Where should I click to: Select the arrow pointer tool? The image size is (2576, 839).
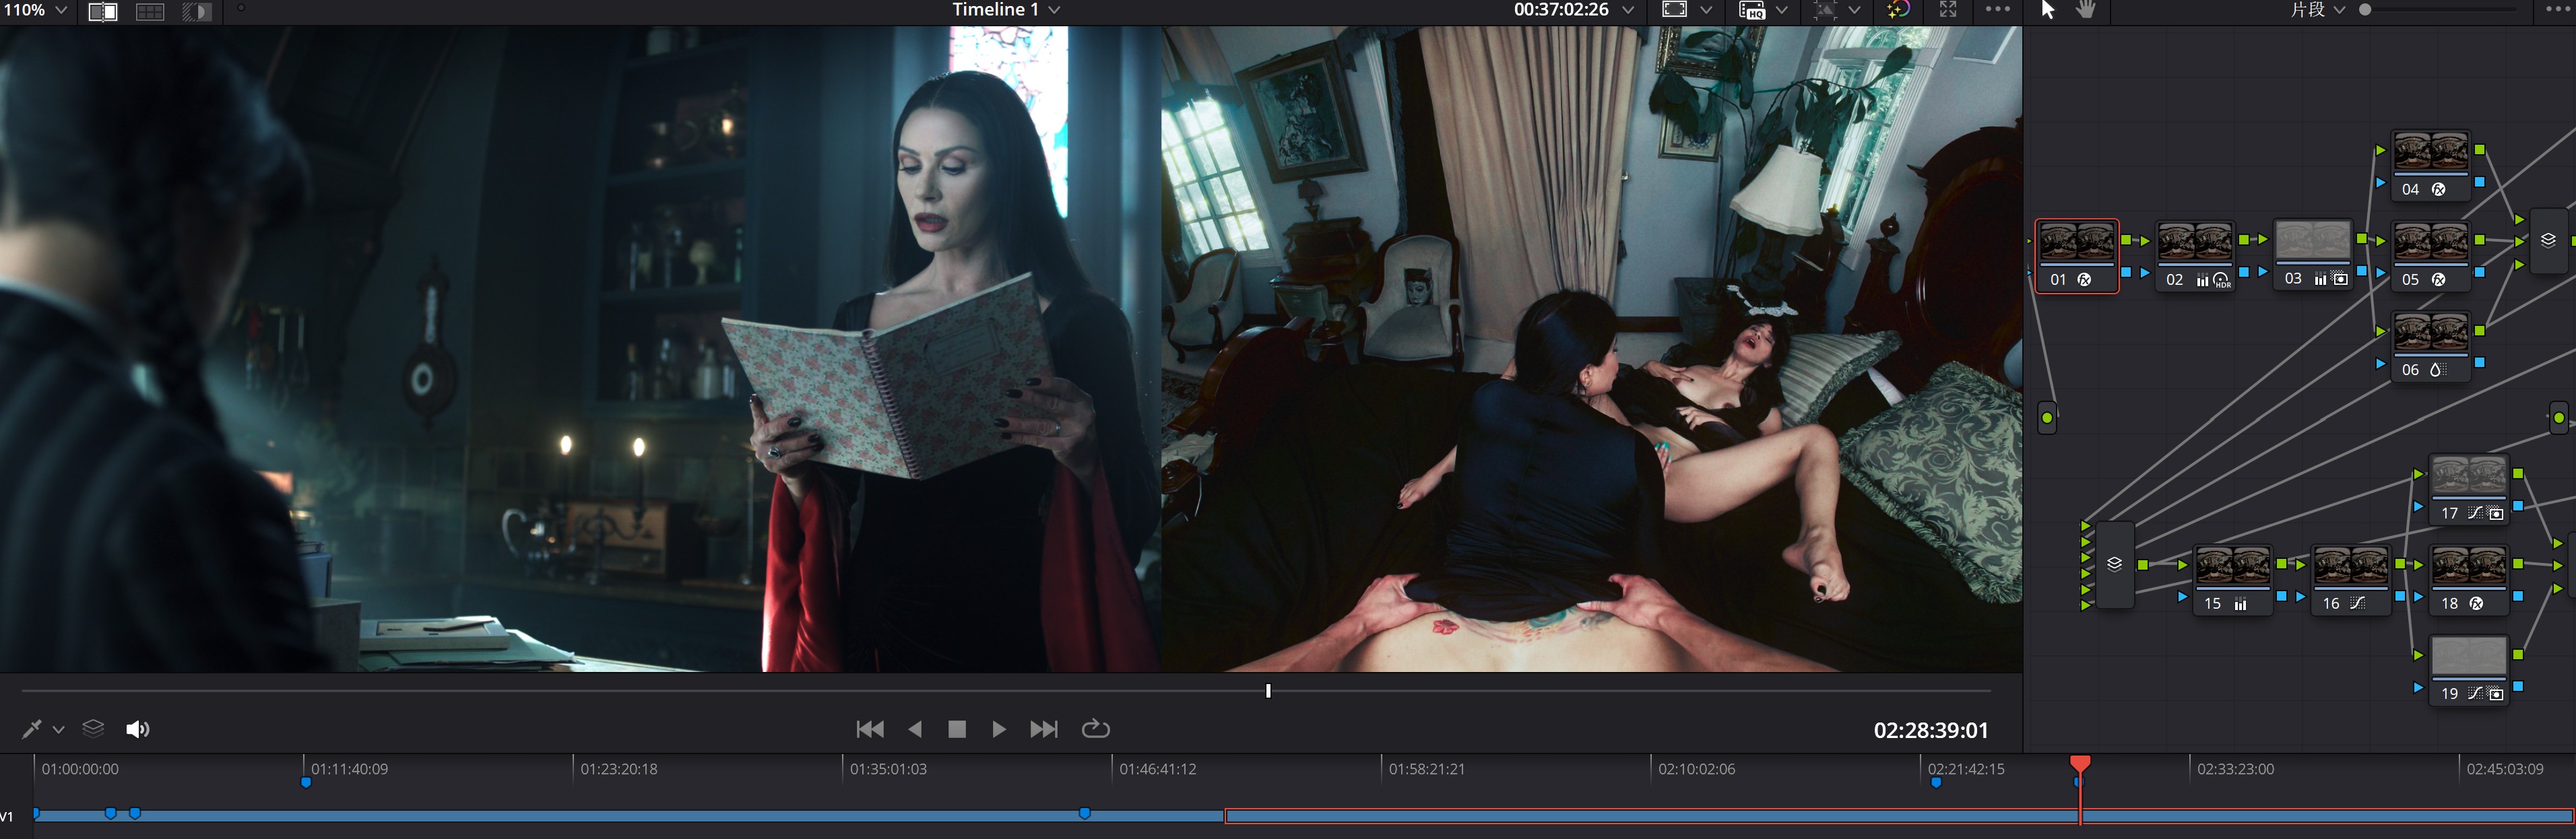tap(2047, 10)
